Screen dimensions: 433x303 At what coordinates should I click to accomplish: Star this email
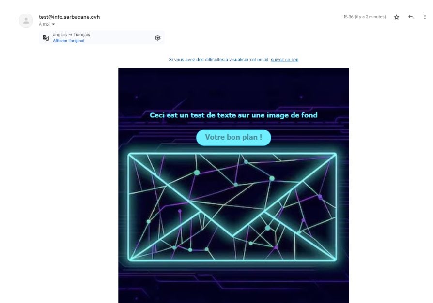[396, 17]
